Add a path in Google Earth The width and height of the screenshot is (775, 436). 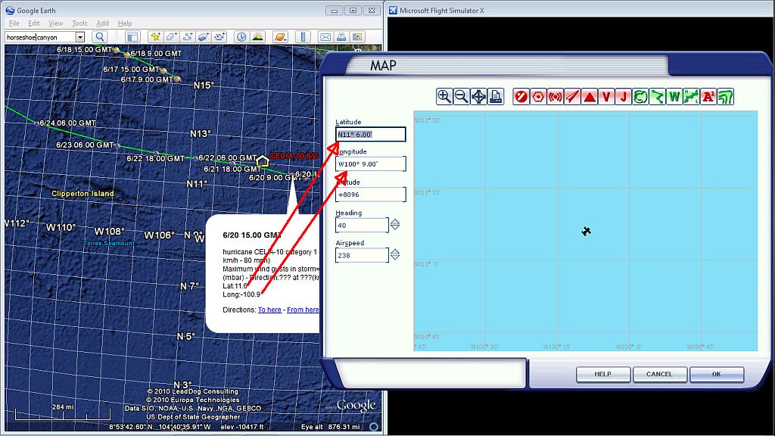tap(188, 37)
